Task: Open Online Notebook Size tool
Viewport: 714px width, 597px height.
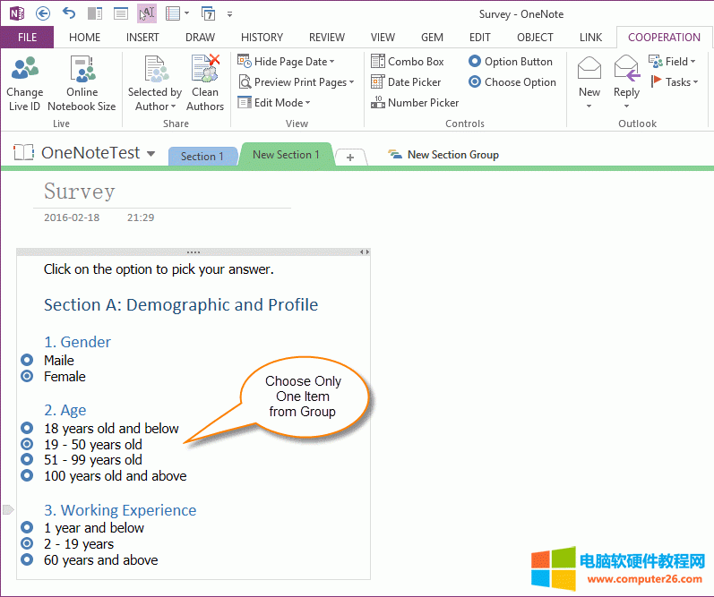Action: coord(82,70)
